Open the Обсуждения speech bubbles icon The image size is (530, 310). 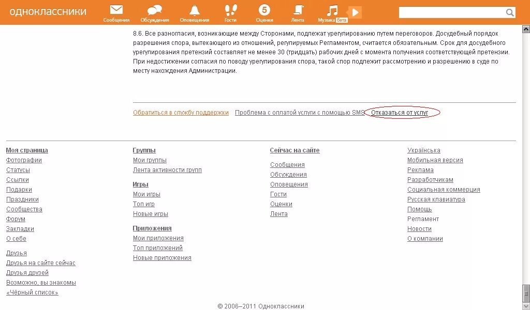pos(155,10)
